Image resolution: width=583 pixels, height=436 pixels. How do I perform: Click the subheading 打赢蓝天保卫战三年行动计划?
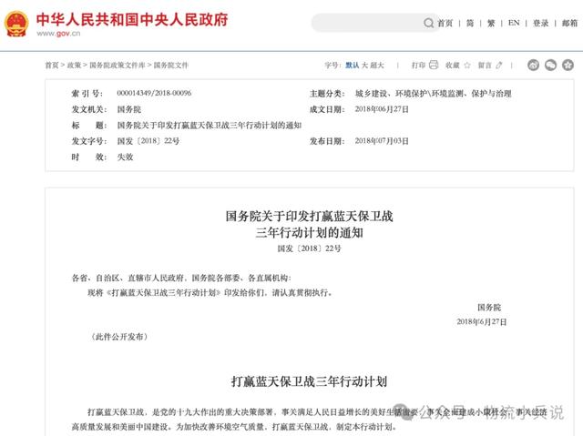(x=310, y=381)
